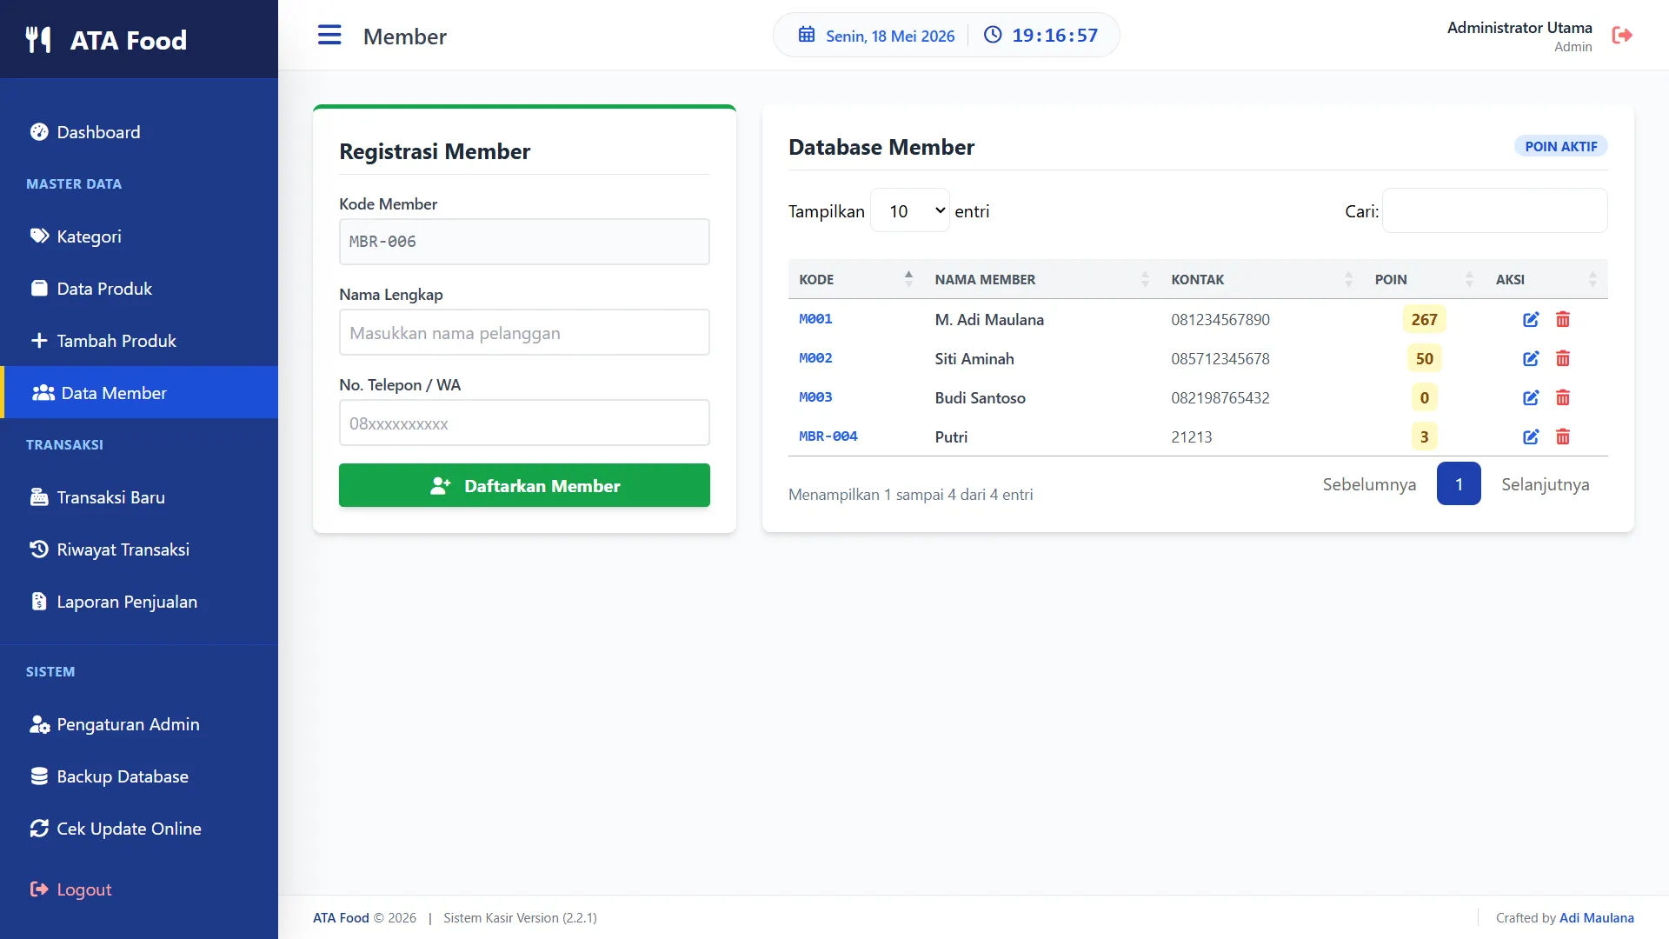This screenshot has height=939, width=1669.
Task: Click member code MBR-004
Action: (x=828, y=436)
